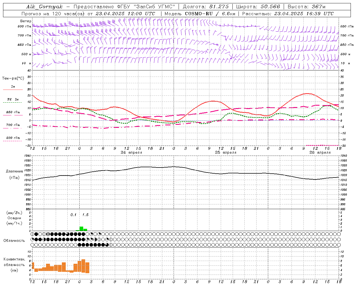Click the station name Alk_Gornyak in the header
The height and width of the screenshot is (284, 355).
44,7
